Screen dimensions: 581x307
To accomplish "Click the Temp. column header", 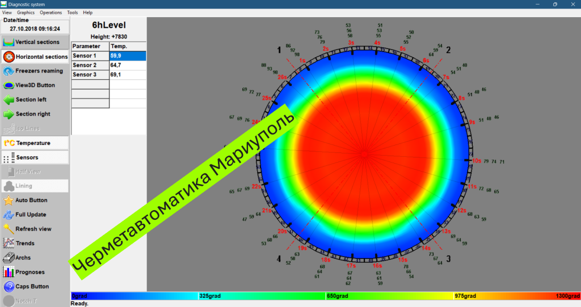I will [128, 46].
